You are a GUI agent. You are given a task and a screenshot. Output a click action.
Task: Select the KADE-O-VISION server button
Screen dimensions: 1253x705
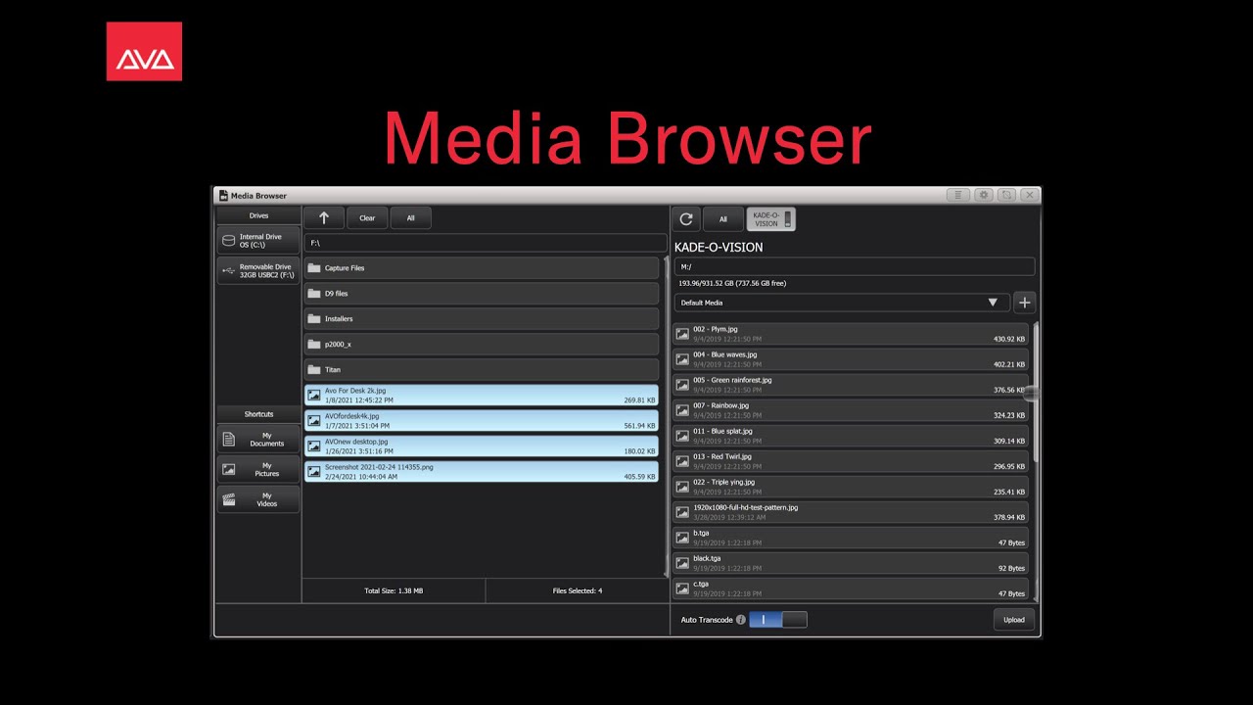(x=771, y=219)
